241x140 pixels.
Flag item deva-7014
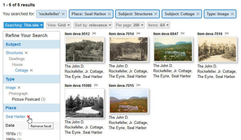(x=138, y=33)
